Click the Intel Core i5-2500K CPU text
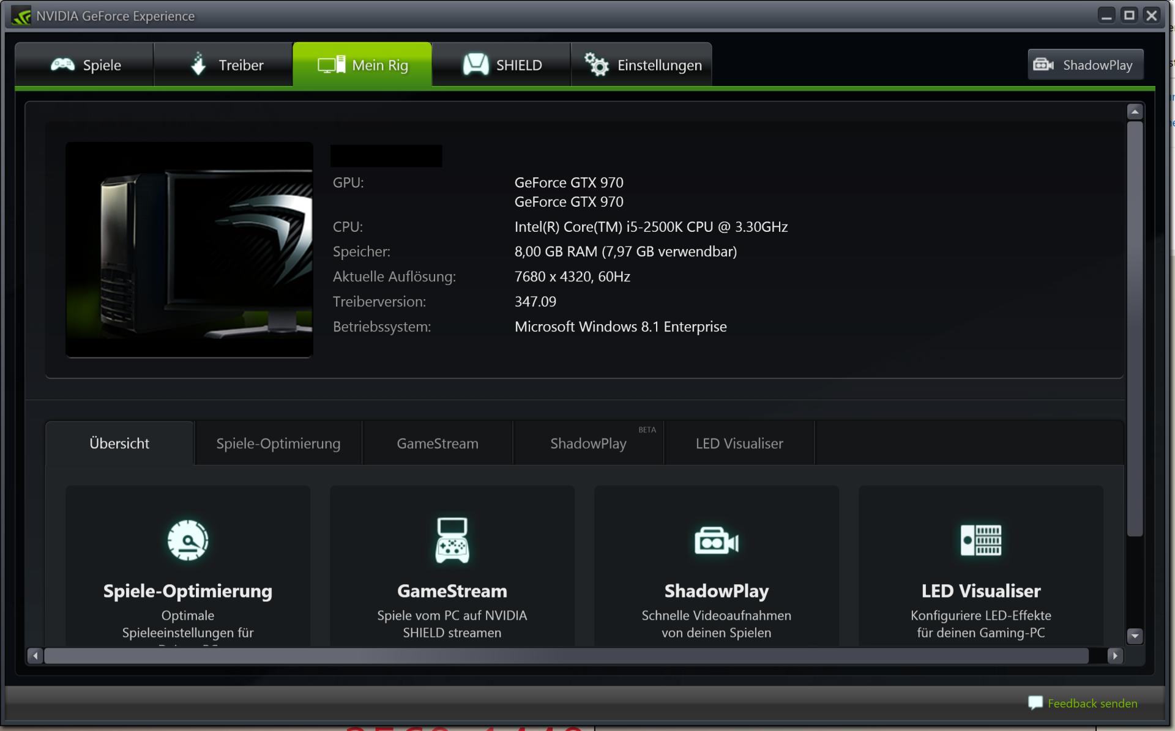Viewport: 1175px width, 731px height. (x=651, y=227)
